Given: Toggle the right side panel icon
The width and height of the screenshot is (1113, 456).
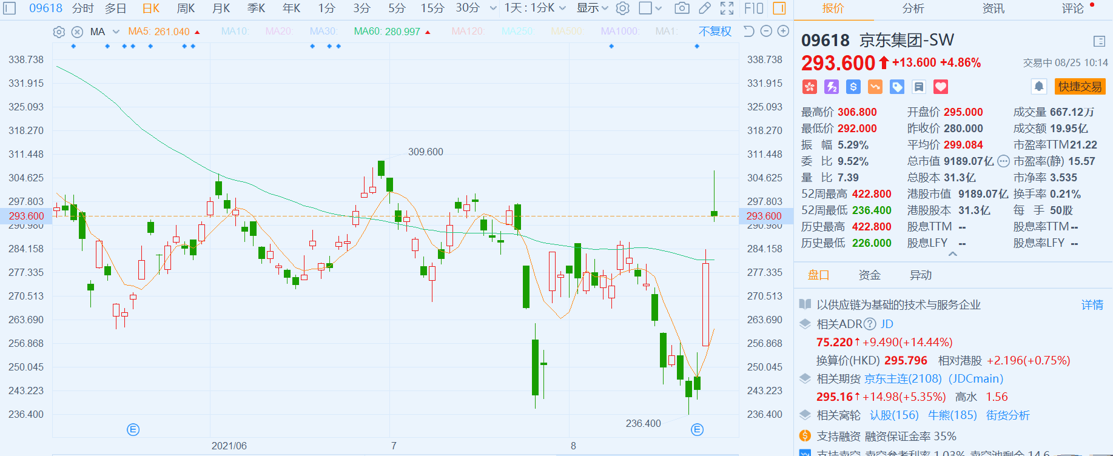Looking at the screenshot, I should 779,8.
